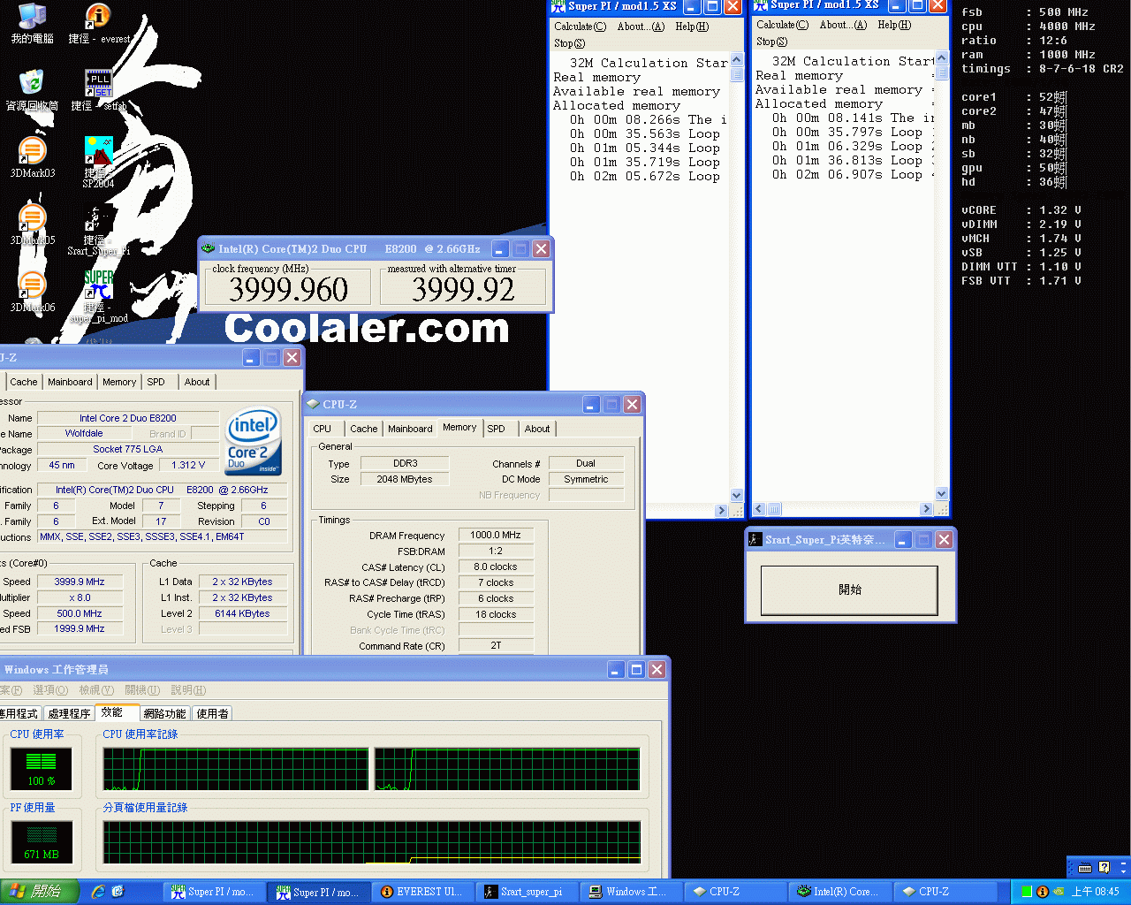This screenshot has height=905, width=1131.
Task: Click the title bar icon of the Intel Core 2 Duo clock window
Action: click(209, 248)
